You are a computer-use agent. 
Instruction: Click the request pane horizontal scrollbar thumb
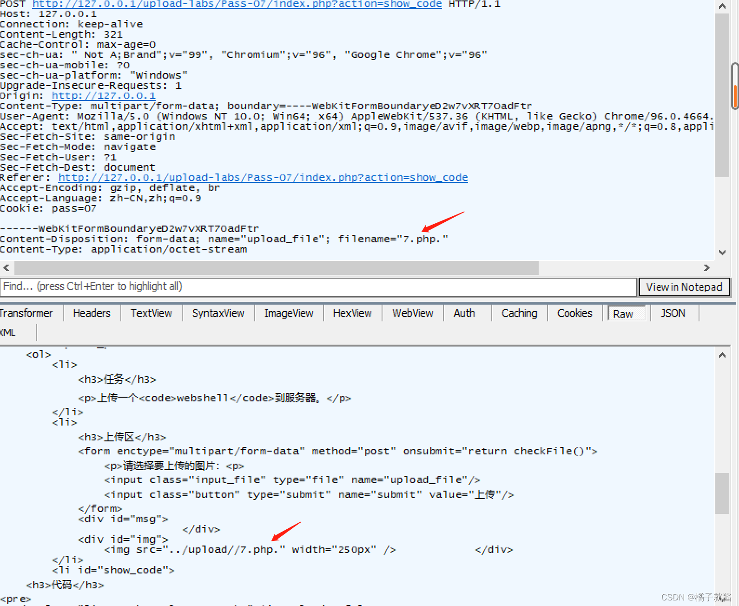277,268
